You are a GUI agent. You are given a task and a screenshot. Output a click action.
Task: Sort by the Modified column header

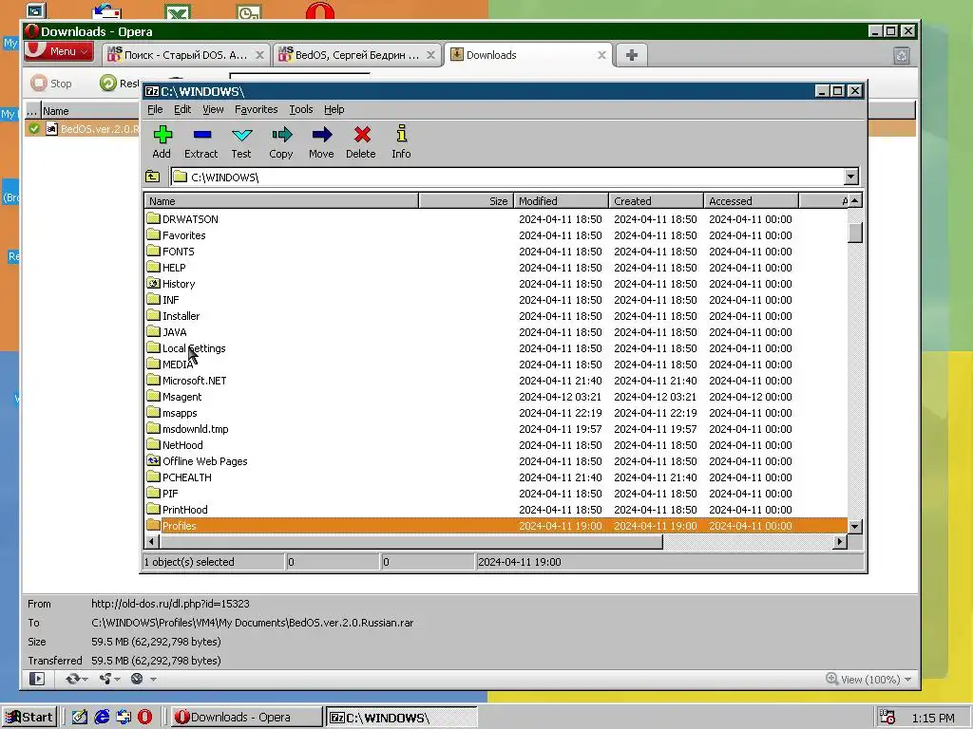561,201
